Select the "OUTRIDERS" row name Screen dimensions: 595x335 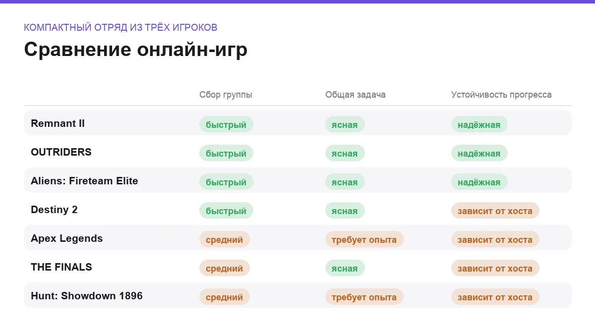pyautogui.click(x=61, y=152)
